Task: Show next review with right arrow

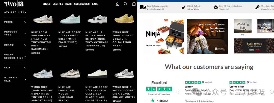Action: [x=271, y=92]
